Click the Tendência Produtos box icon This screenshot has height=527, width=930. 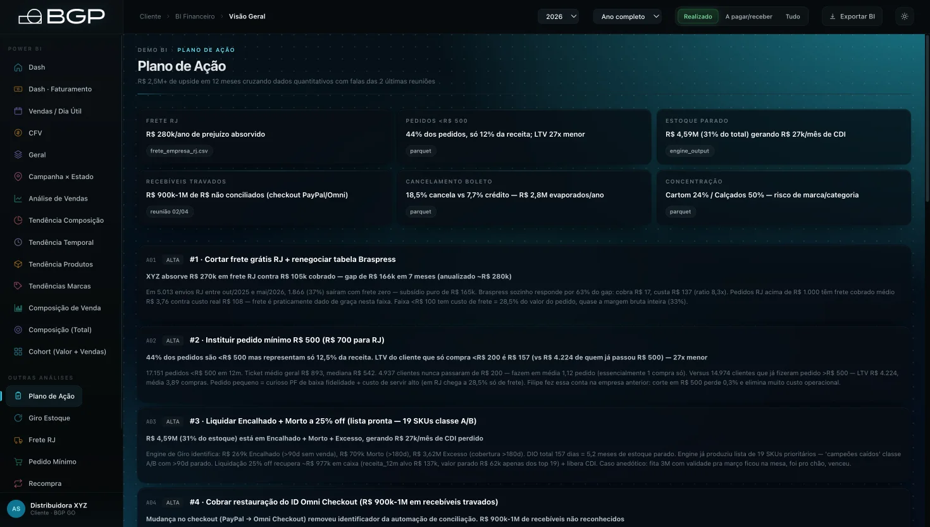click(18, 264)
